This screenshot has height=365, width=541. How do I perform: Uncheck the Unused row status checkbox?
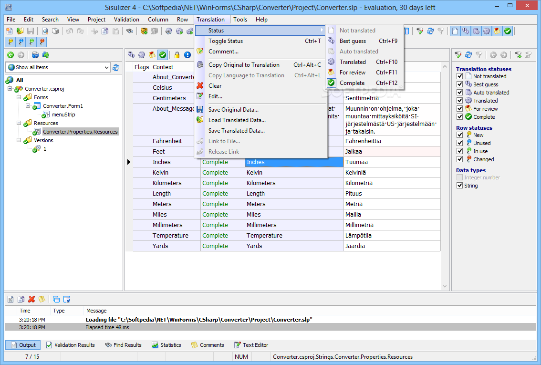click(x=459, y=143)
